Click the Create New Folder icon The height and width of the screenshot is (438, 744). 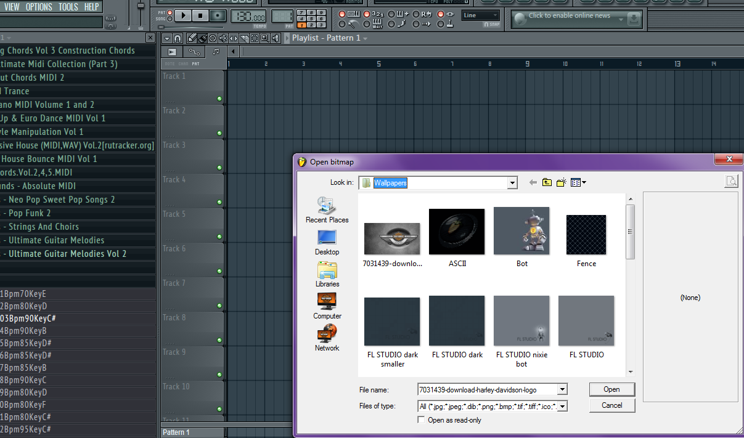(x=561, y=182)
